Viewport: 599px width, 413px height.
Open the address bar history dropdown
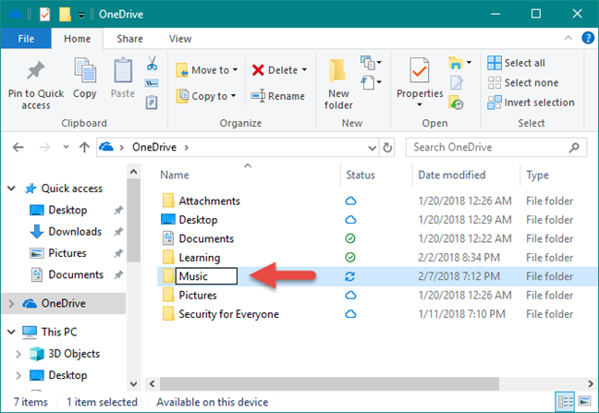[372, 147]
